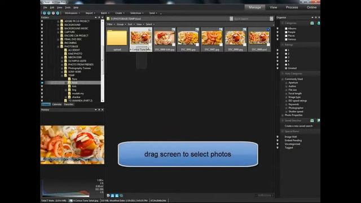Click the third round toolbar navigation icon

53,13
